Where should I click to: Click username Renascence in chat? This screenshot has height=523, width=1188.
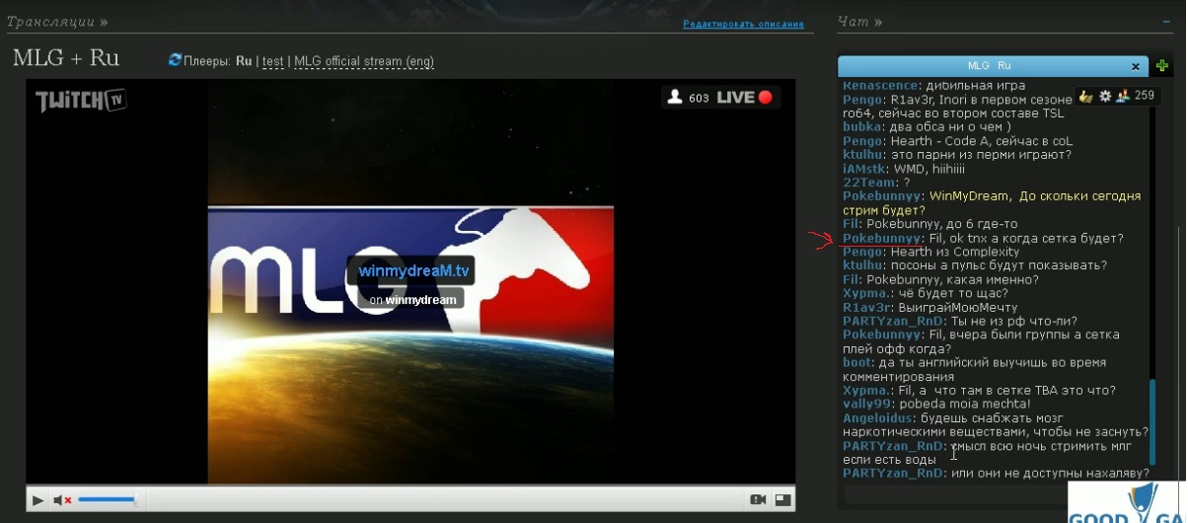coord(880,86)
